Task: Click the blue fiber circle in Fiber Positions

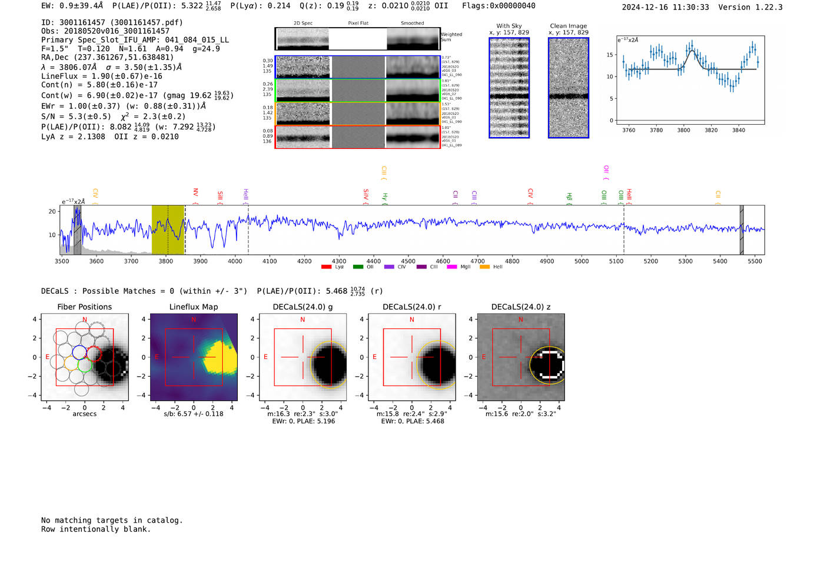Action: (79, 352)
